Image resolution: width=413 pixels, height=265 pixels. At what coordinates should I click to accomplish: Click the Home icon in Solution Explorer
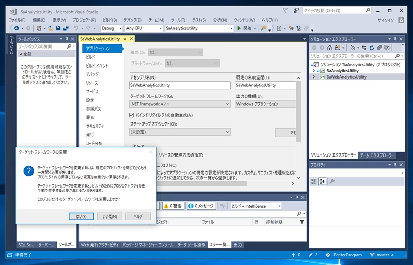pyautogui.click(x=329, y=48)
